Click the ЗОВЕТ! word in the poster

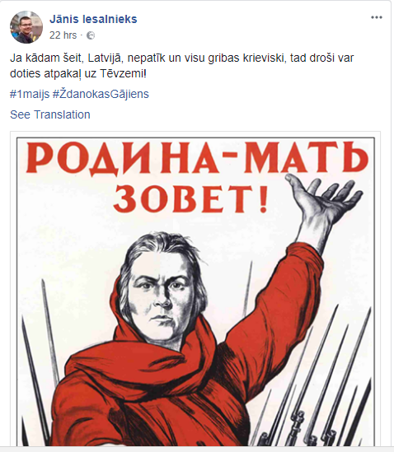(191, 198)
